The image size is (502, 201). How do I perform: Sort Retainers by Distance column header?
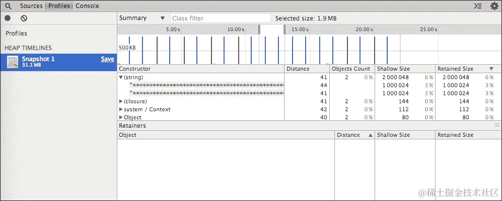click(354, 135)
